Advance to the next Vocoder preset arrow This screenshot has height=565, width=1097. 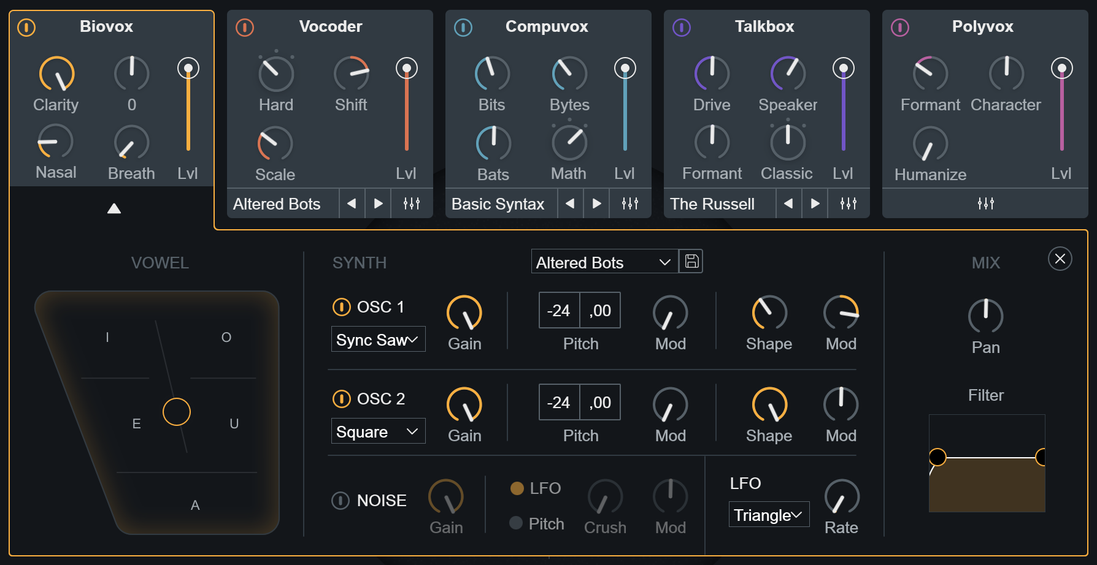[x=377, y=203]
